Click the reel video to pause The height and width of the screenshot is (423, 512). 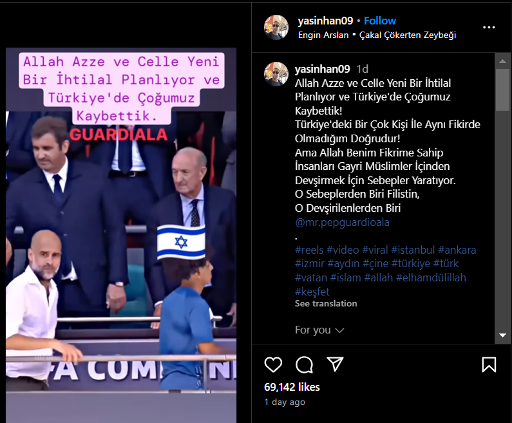coord(121,235)
